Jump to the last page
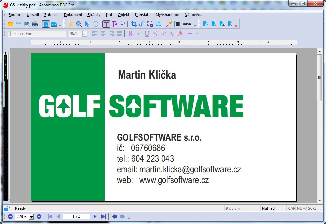326x224 pixels. [103, 216]
